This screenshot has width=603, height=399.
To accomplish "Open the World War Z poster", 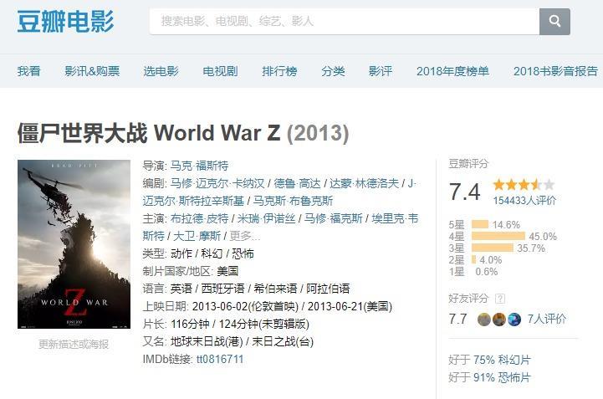I will pyautogui.click(x=74, y=244).
